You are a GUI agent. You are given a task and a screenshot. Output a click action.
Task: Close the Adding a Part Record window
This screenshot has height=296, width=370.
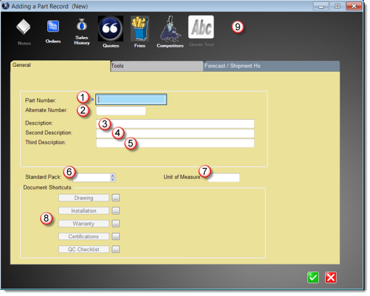pos(354,6)
